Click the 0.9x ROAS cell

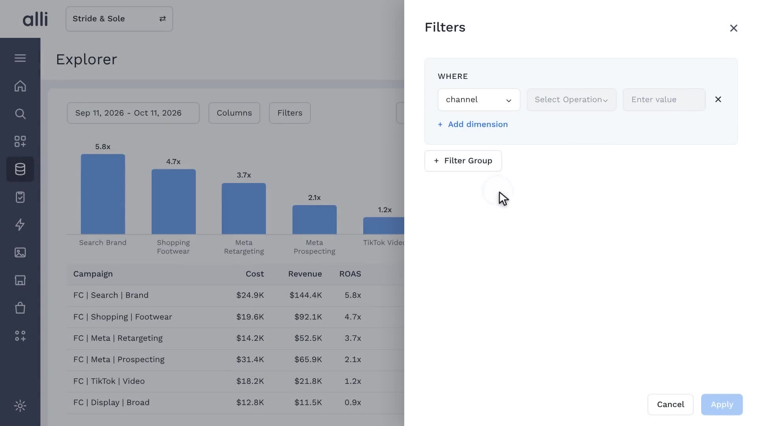(x=353, y=403)
